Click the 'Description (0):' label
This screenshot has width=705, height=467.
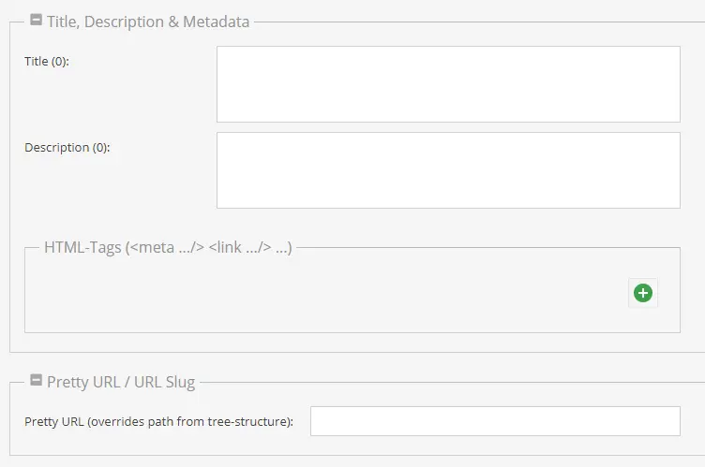(67, 147)
